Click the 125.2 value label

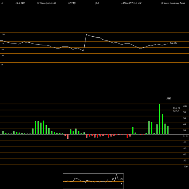click(x=176, y=111)
